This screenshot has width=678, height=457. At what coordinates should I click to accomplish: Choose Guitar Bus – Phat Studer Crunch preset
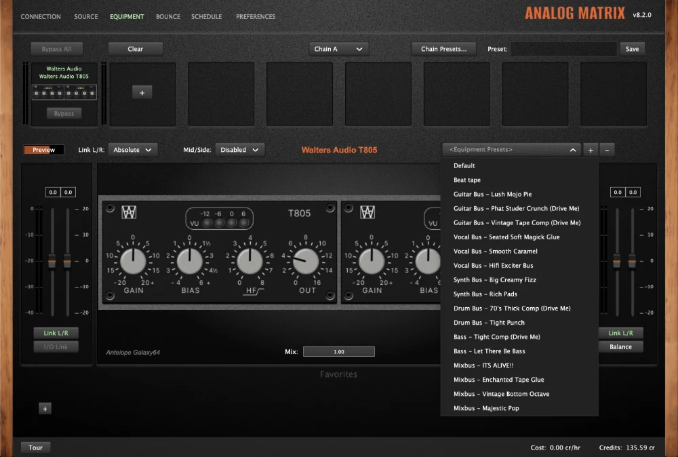coord(519,208)
